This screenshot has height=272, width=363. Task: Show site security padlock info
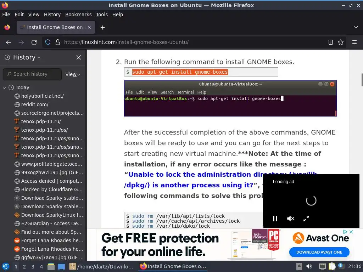click(x=58, y=42)
